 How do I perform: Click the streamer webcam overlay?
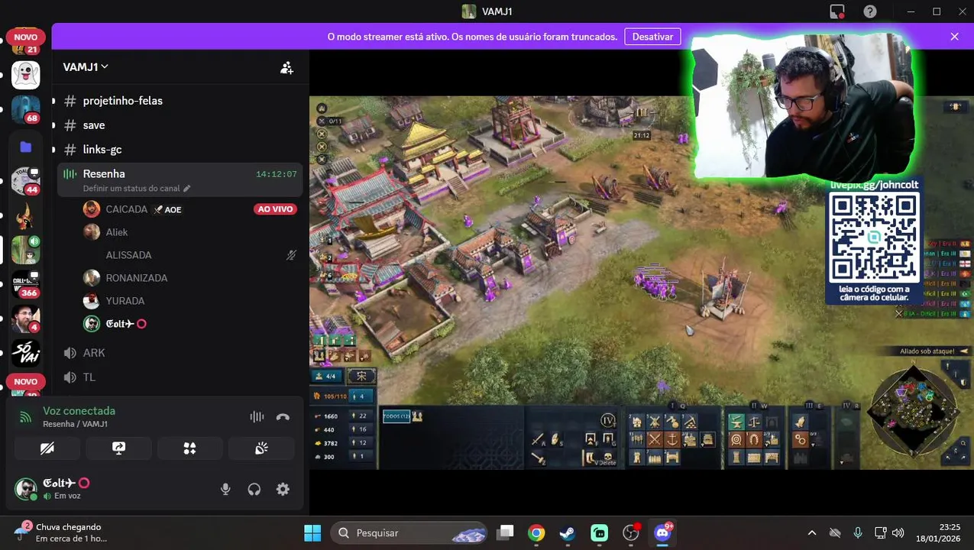click(802, 105)
